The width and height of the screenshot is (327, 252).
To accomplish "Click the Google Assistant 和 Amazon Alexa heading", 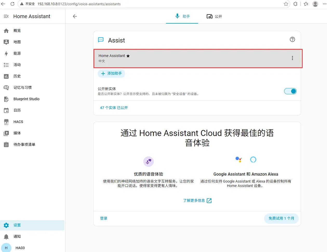I will 246,174.
